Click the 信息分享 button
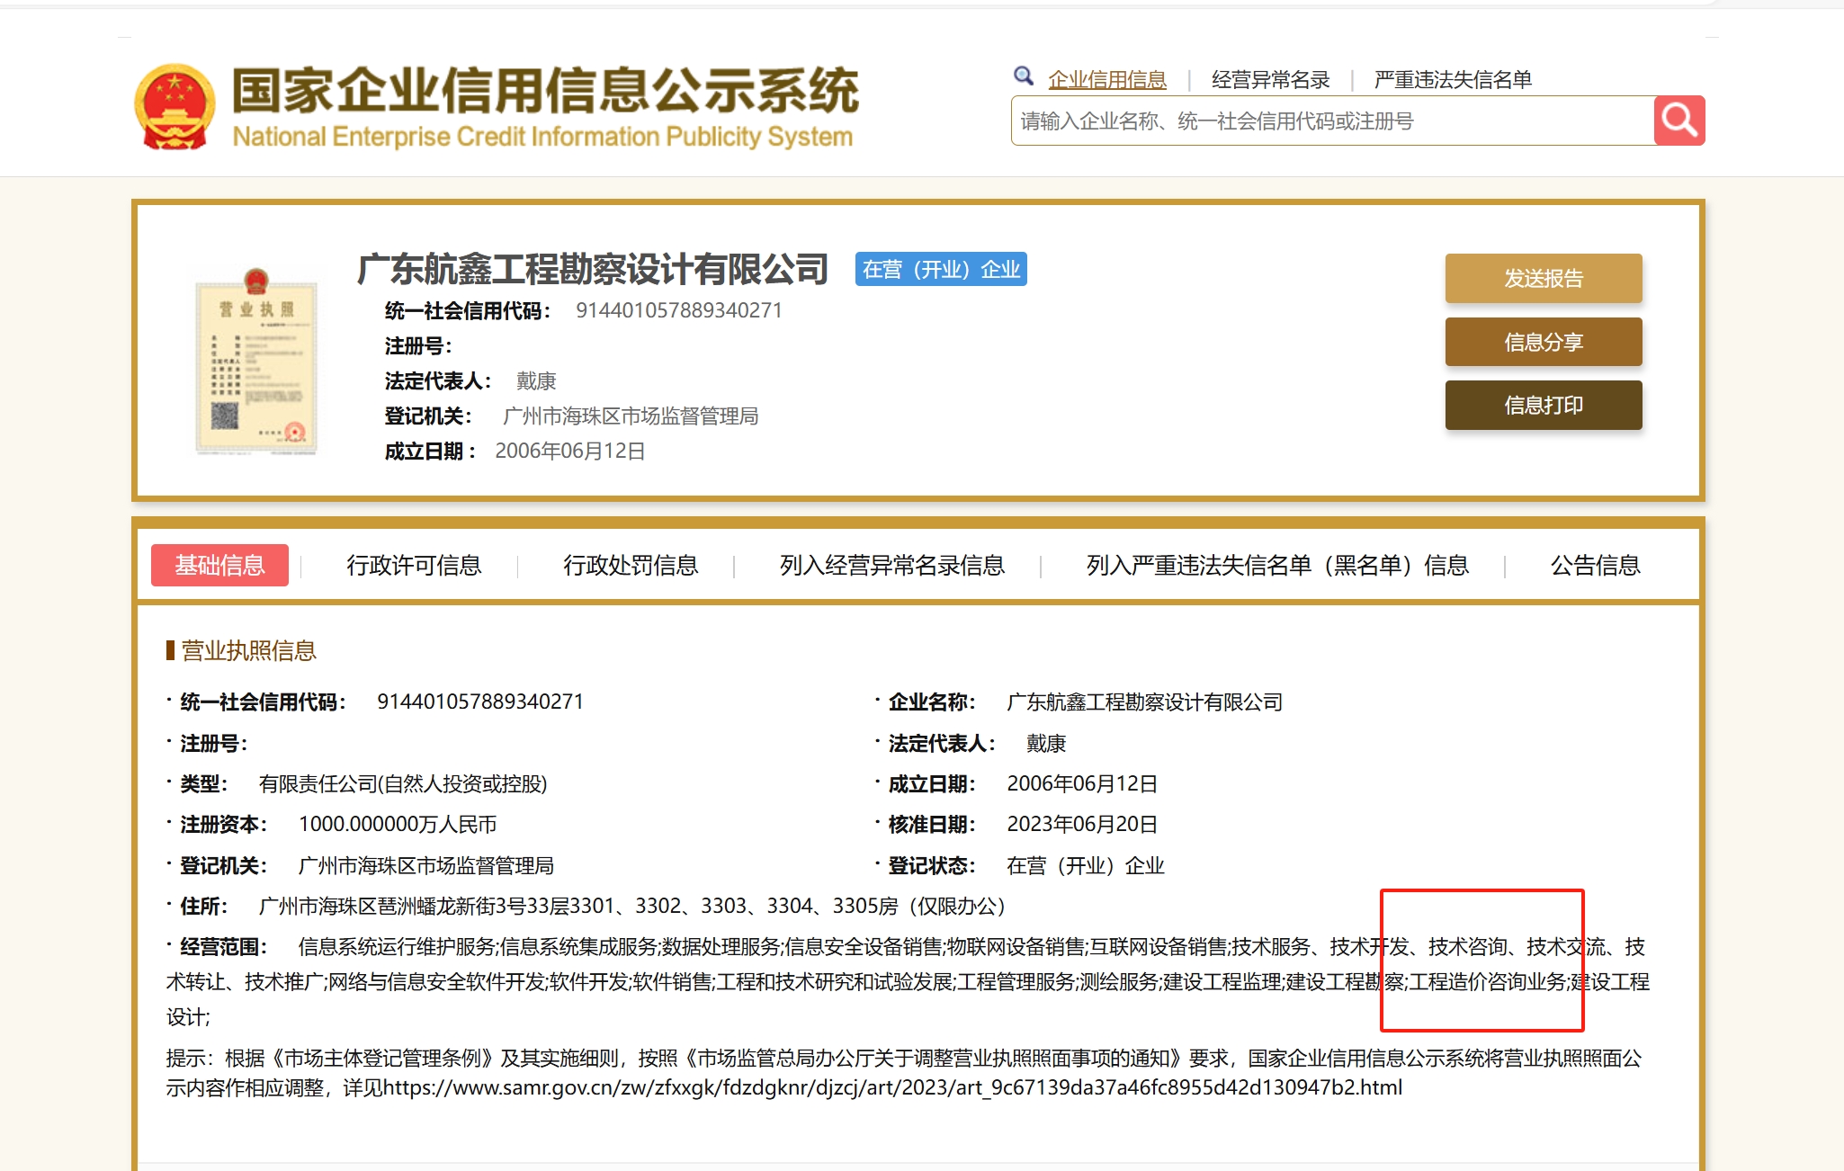 [1543, 342]
